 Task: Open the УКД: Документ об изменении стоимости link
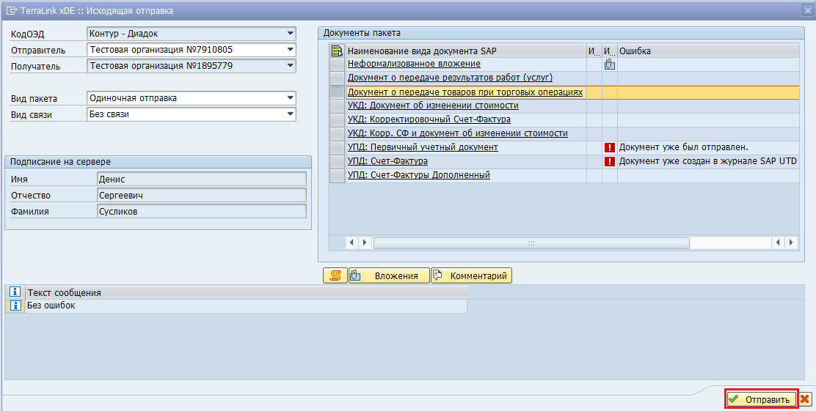click(x=433, y=105)
